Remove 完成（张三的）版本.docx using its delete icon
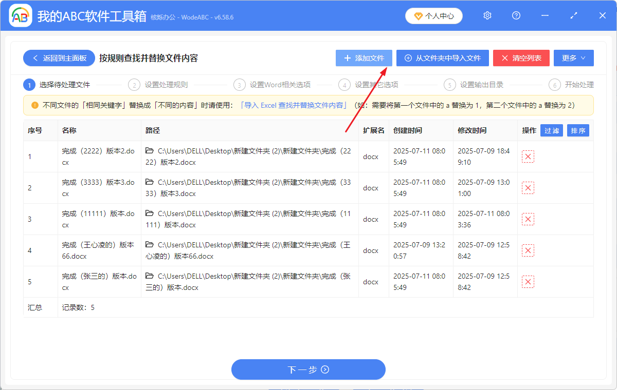This screenshot has height=390, width=617. pos(528,281)
